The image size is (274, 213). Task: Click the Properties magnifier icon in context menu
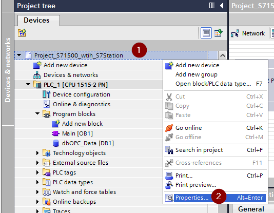169,198
